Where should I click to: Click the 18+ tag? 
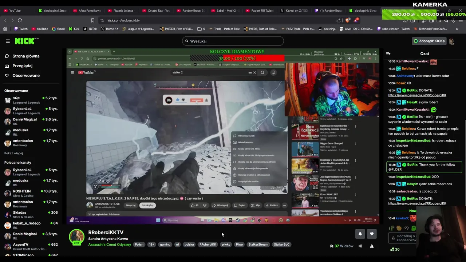click(x=151, y=245)
